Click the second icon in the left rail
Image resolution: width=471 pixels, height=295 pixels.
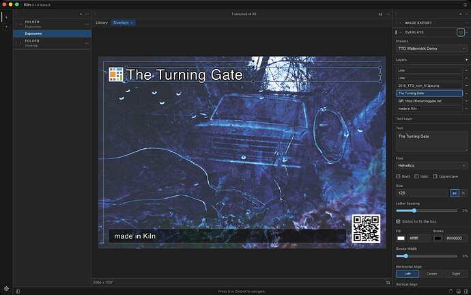click(x=6, y=27)
